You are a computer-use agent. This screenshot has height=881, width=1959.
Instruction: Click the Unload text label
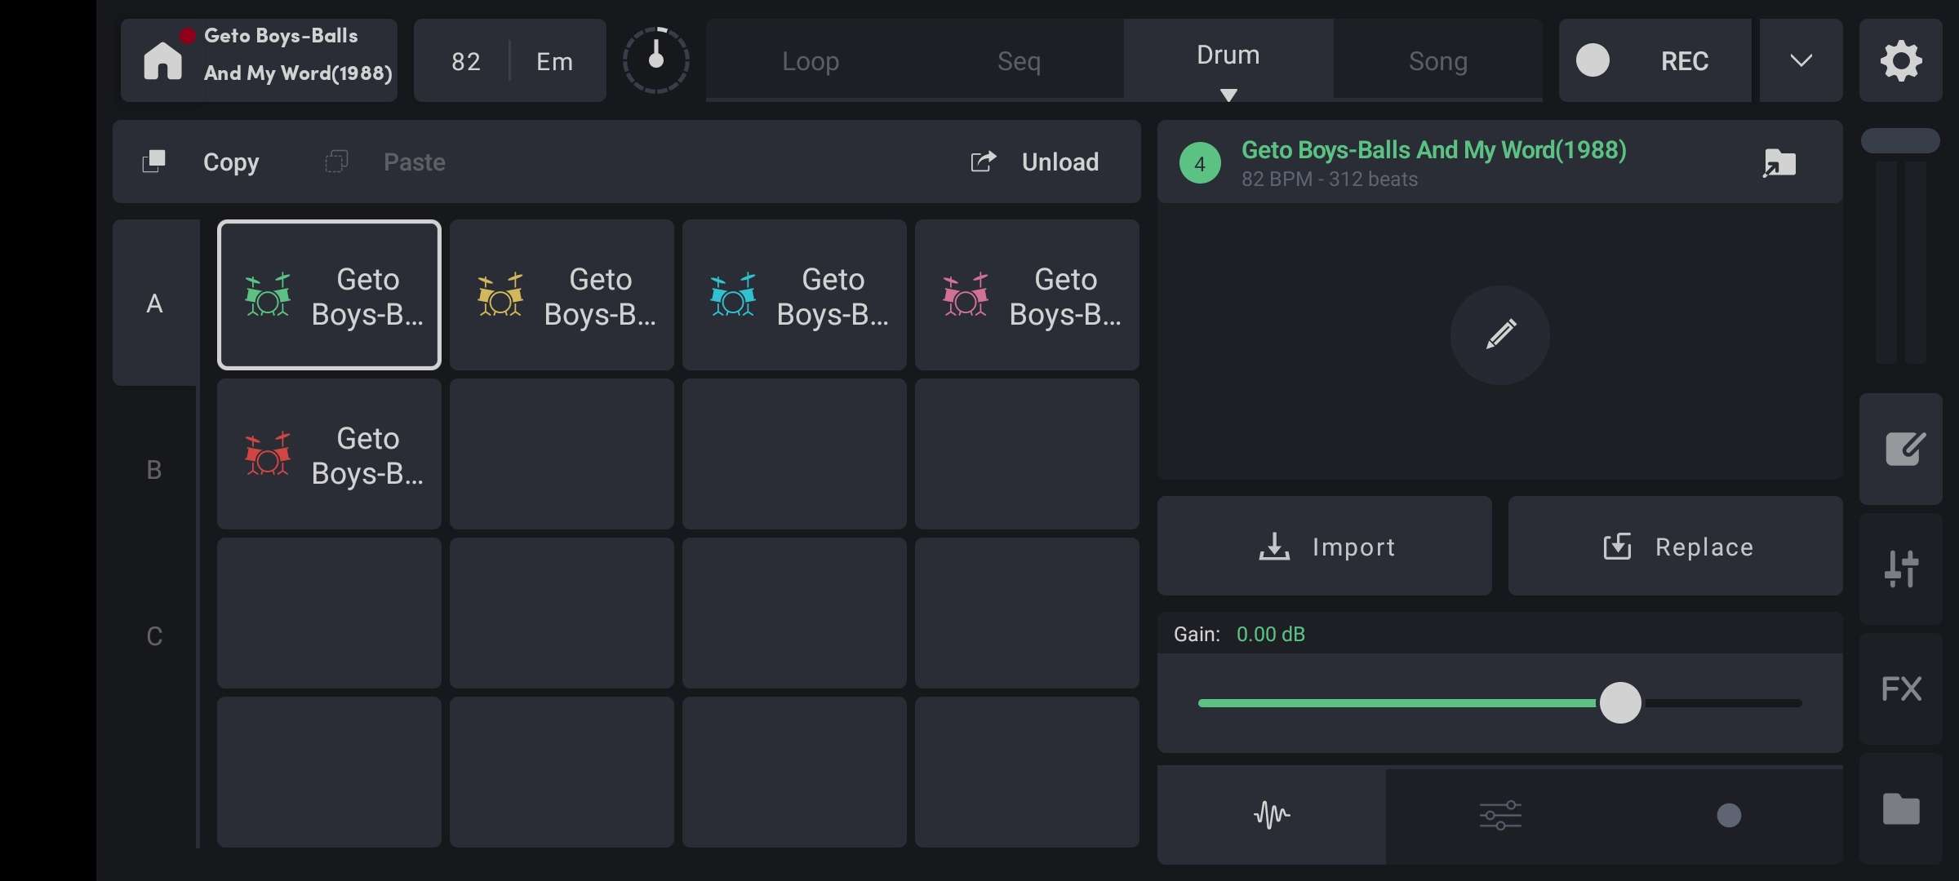click(1060, 162)
